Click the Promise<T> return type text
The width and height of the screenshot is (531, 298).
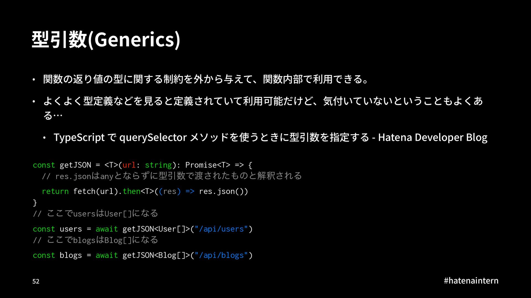click(x=207, y=165)
